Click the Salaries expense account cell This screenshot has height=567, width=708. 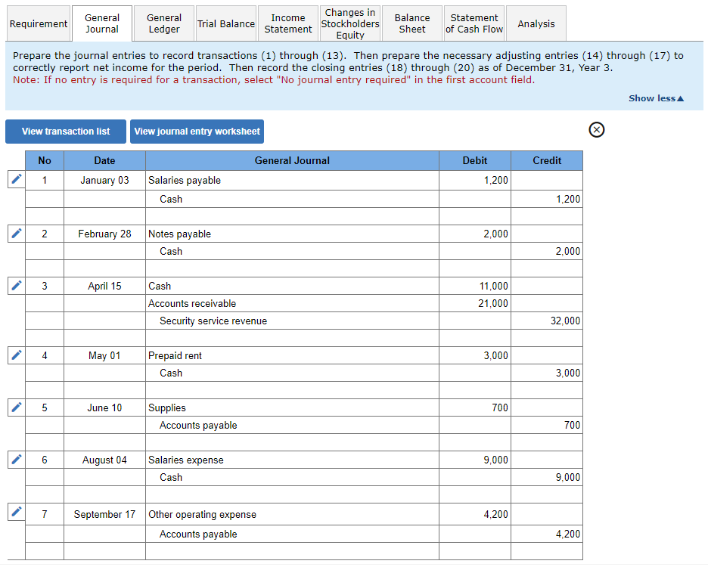point(292,460)
